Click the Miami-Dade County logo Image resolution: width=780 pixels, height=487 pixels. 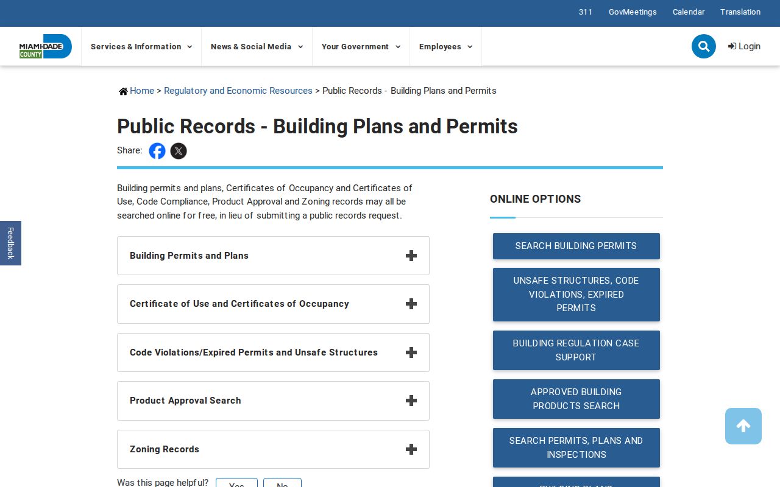pos(46,46)
